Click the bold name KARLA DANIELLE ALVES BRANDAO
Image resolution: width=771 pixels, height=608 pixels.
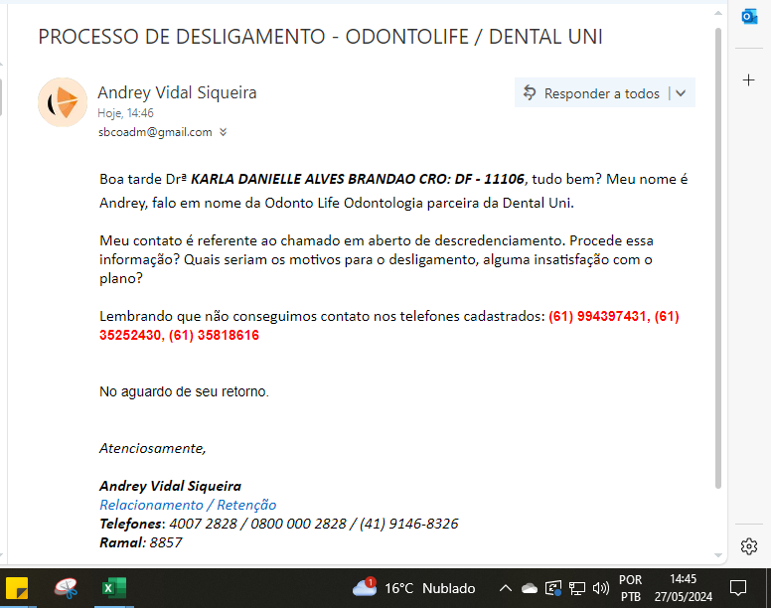click(x=303, y=179)
